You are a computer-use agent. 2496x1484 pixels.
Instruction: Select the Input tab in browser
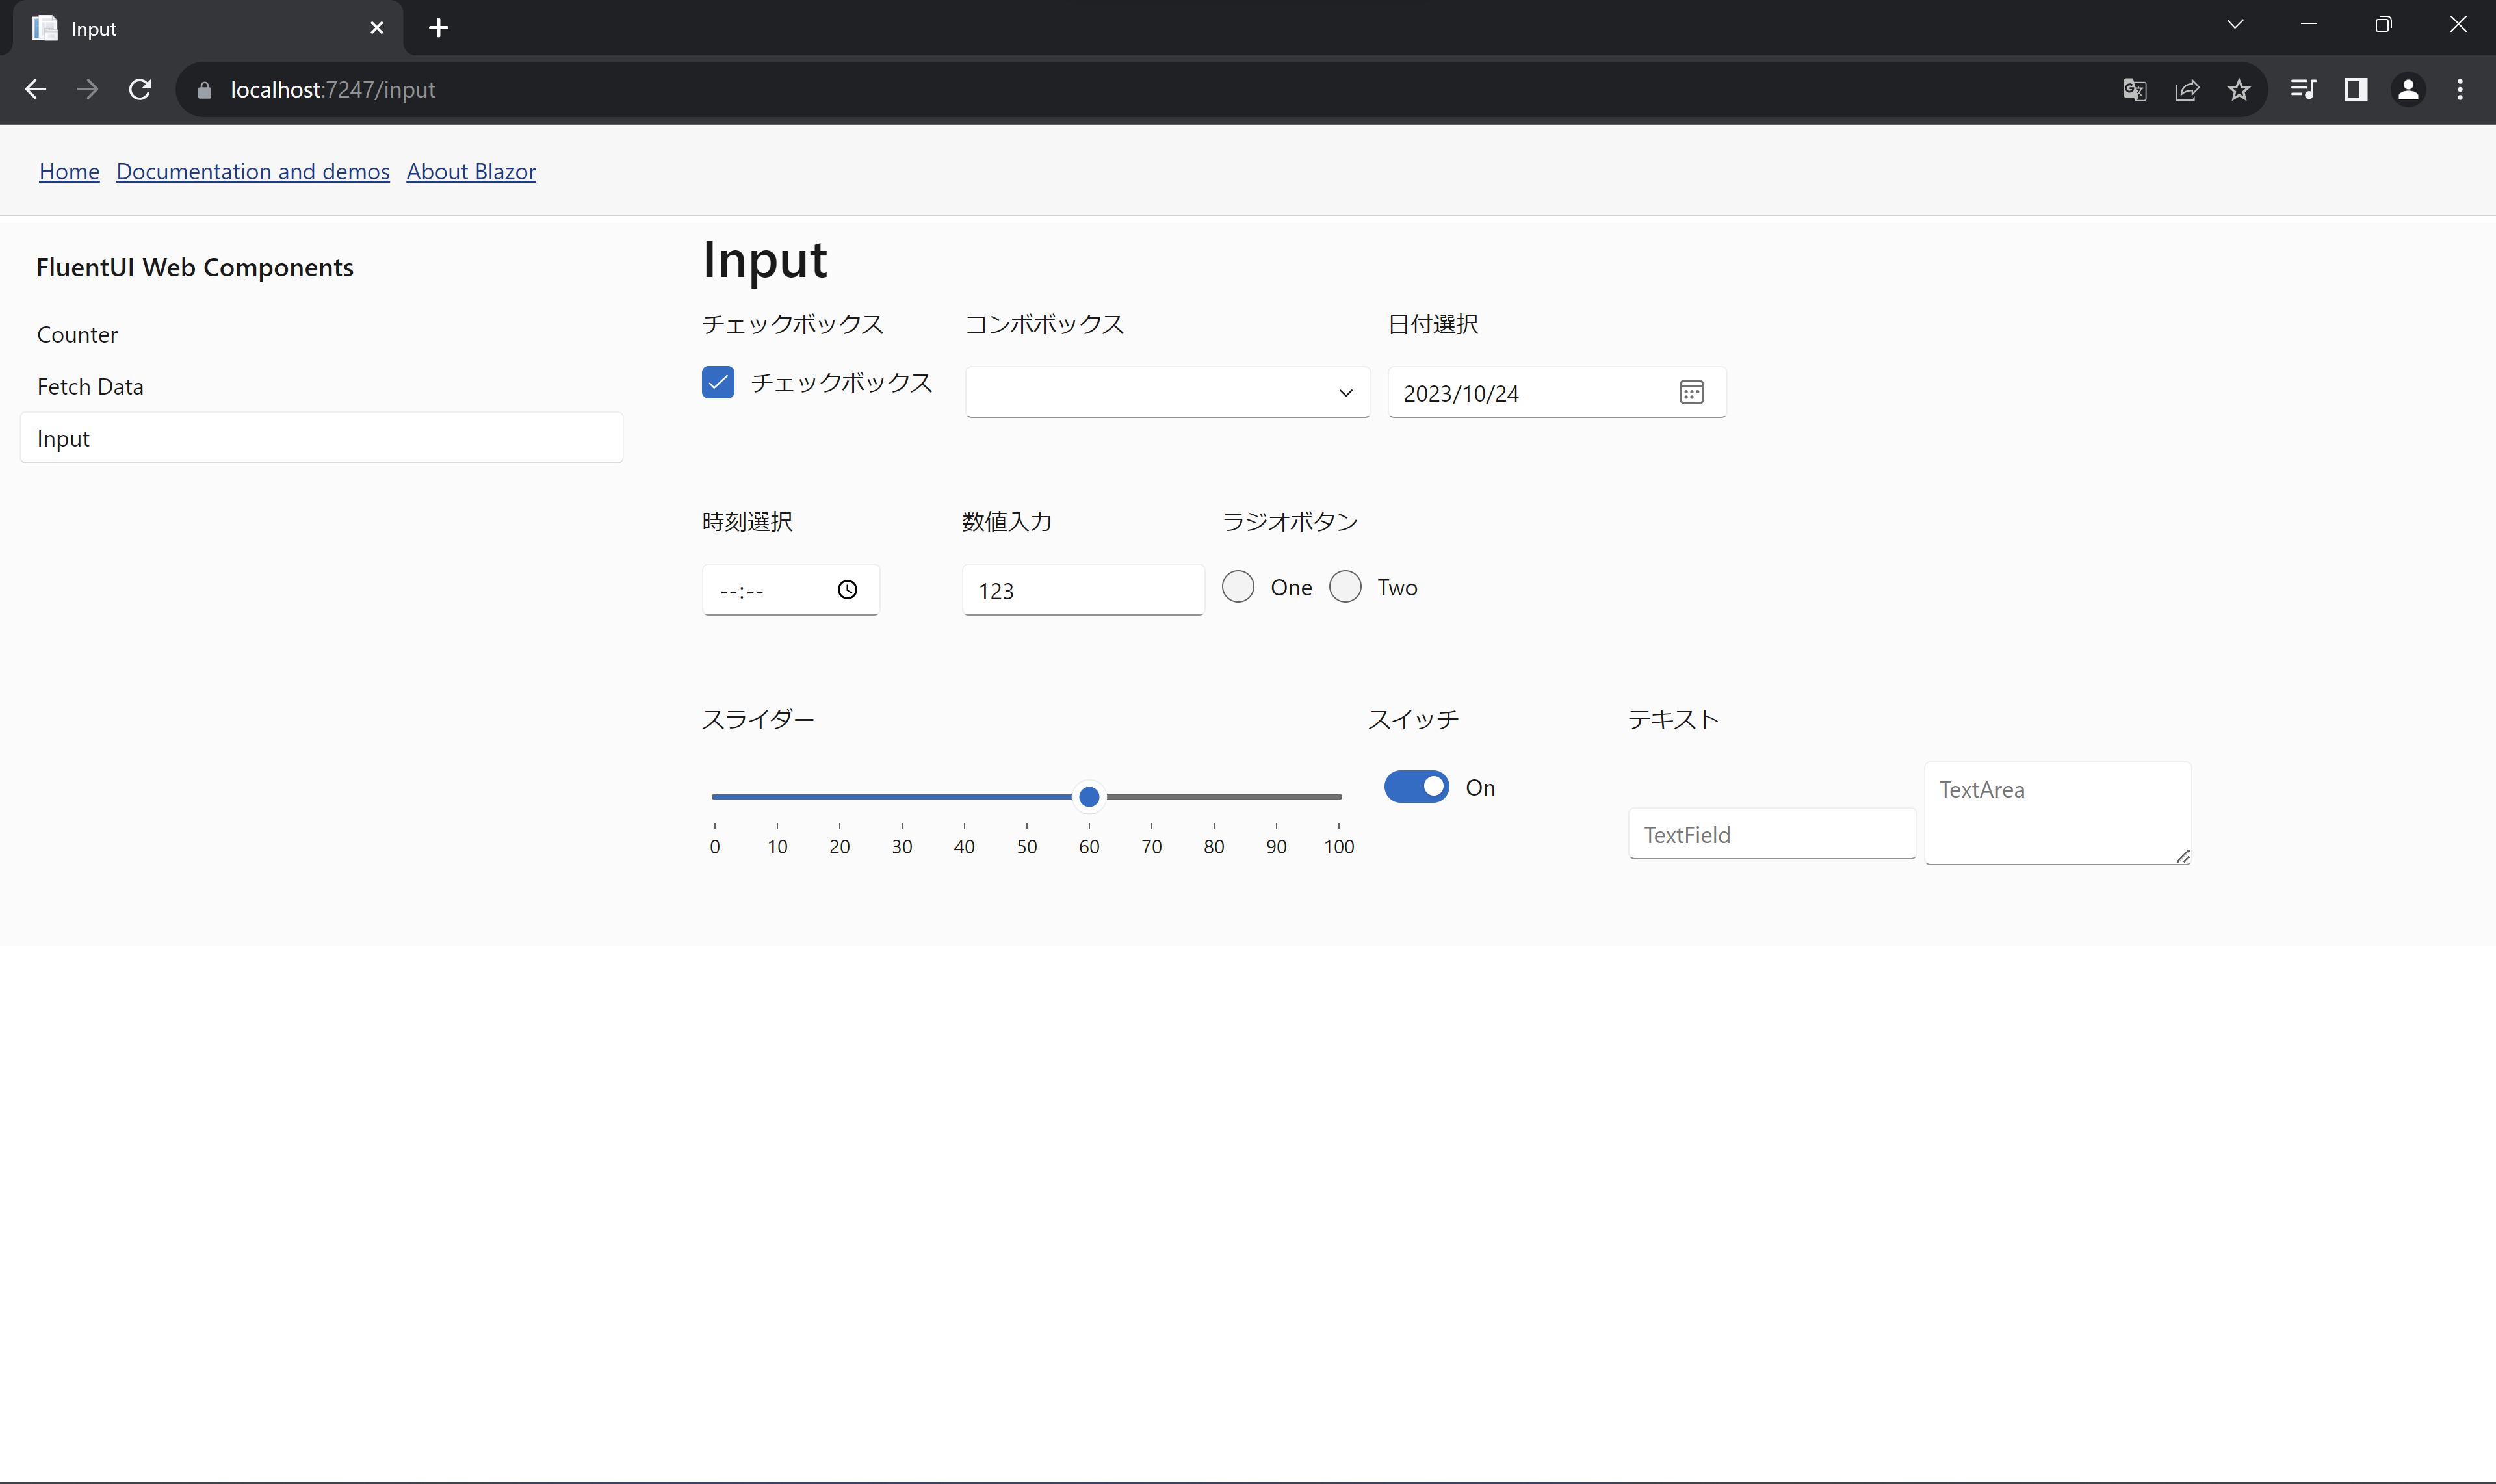coord(208,28)
